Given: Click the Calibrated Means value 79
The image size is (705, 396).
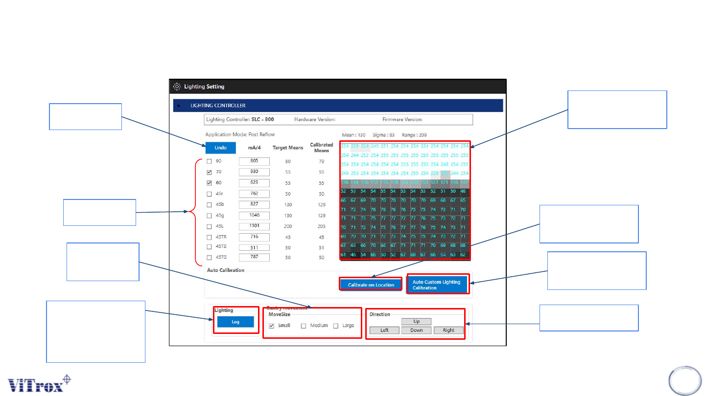Looking at the screenshot, I should click(x=321, y=161).
